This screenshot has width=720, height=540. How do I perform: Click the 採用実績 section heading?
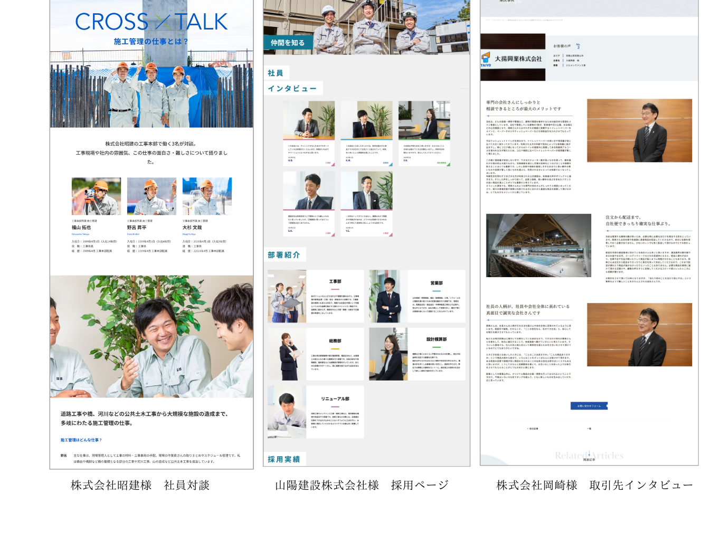point(284,459)
